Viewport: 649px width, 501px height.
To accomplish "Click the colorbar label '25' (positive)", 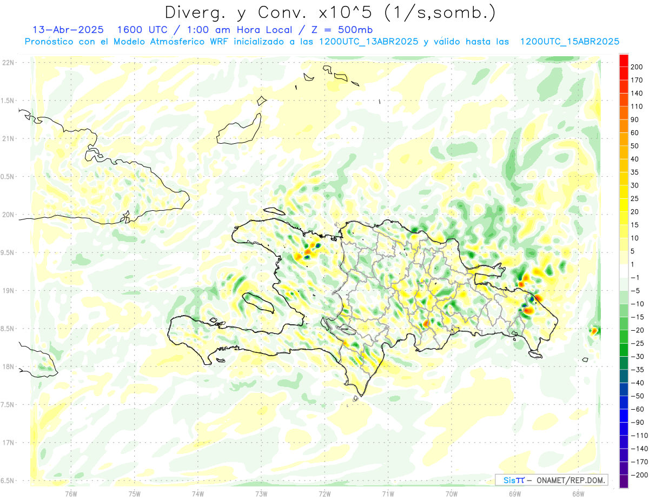I will coord(635,199).
